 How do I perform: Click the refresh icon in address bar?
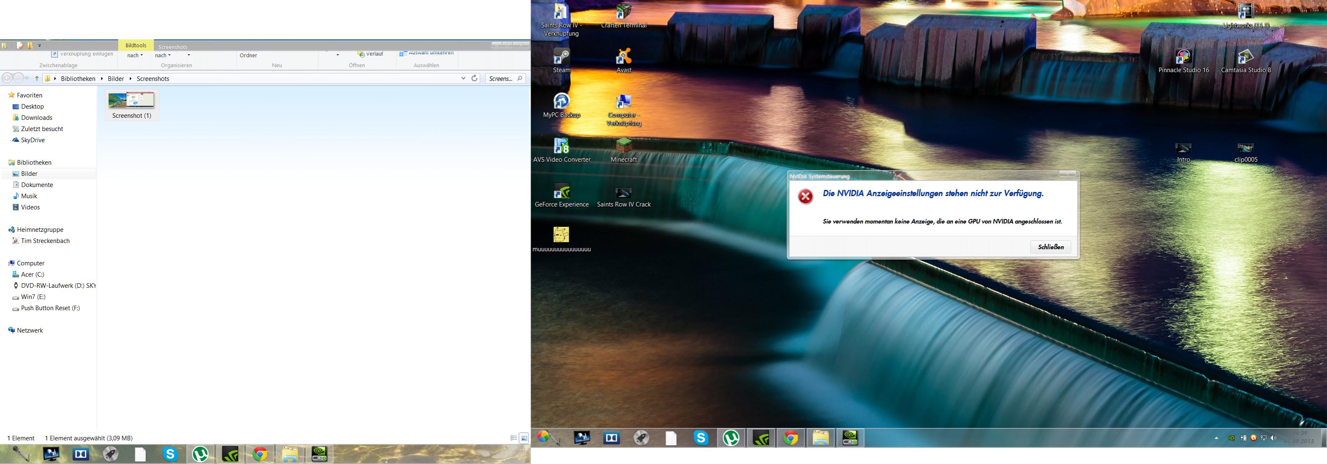point(475,78)
